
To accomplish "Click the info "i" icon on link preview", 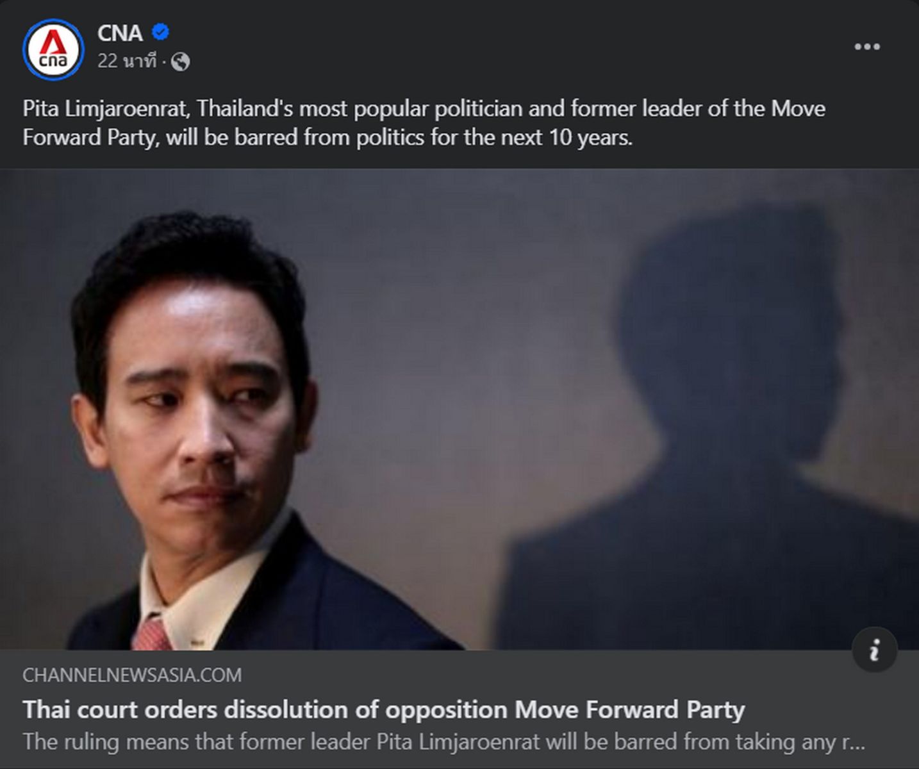I will point(874,650).
